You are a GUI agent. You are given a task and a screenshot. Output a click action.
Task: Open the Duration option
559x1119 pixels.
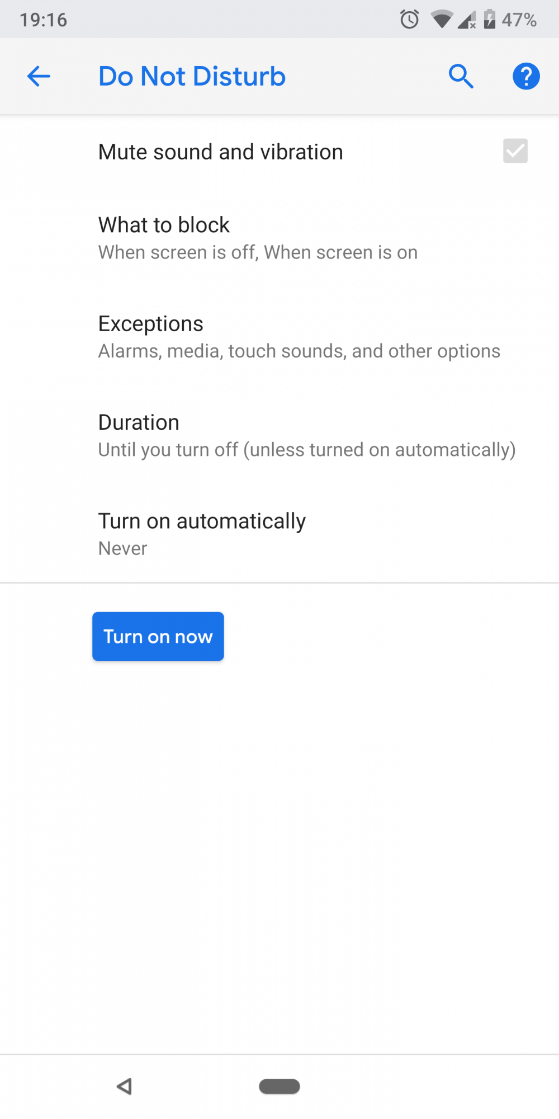(279, 435)
